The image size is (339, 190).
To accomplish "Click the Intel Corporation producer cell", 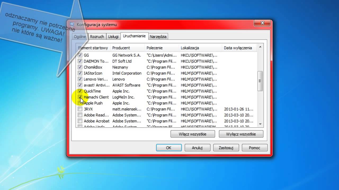I will [x=127, y=73].
